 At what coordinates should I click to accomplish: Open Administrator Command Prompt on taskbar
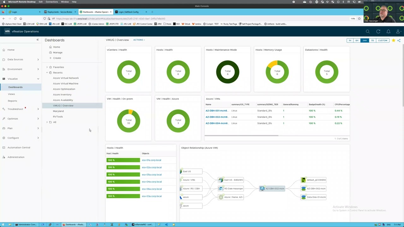point(27,224)
